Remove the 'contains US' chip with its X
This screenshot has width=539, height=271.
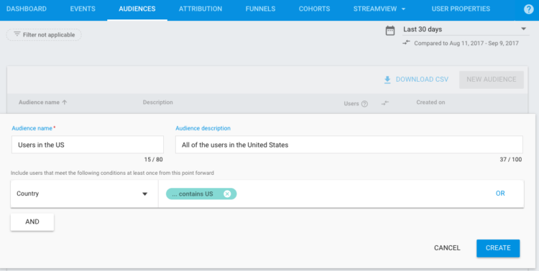click(x=227, y=194)
